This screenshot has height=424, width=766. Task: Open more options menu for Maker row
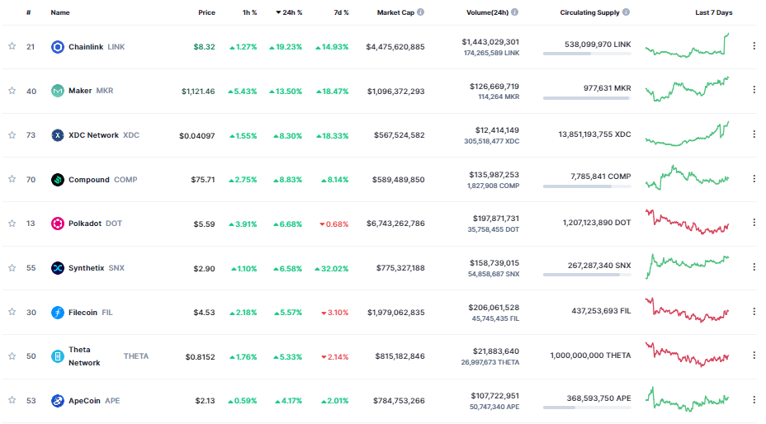pyautogui.click(x=754, y=90)
